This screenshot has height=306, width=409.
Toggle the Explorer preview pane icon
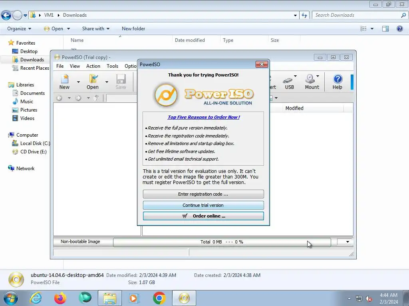(385, 29)
